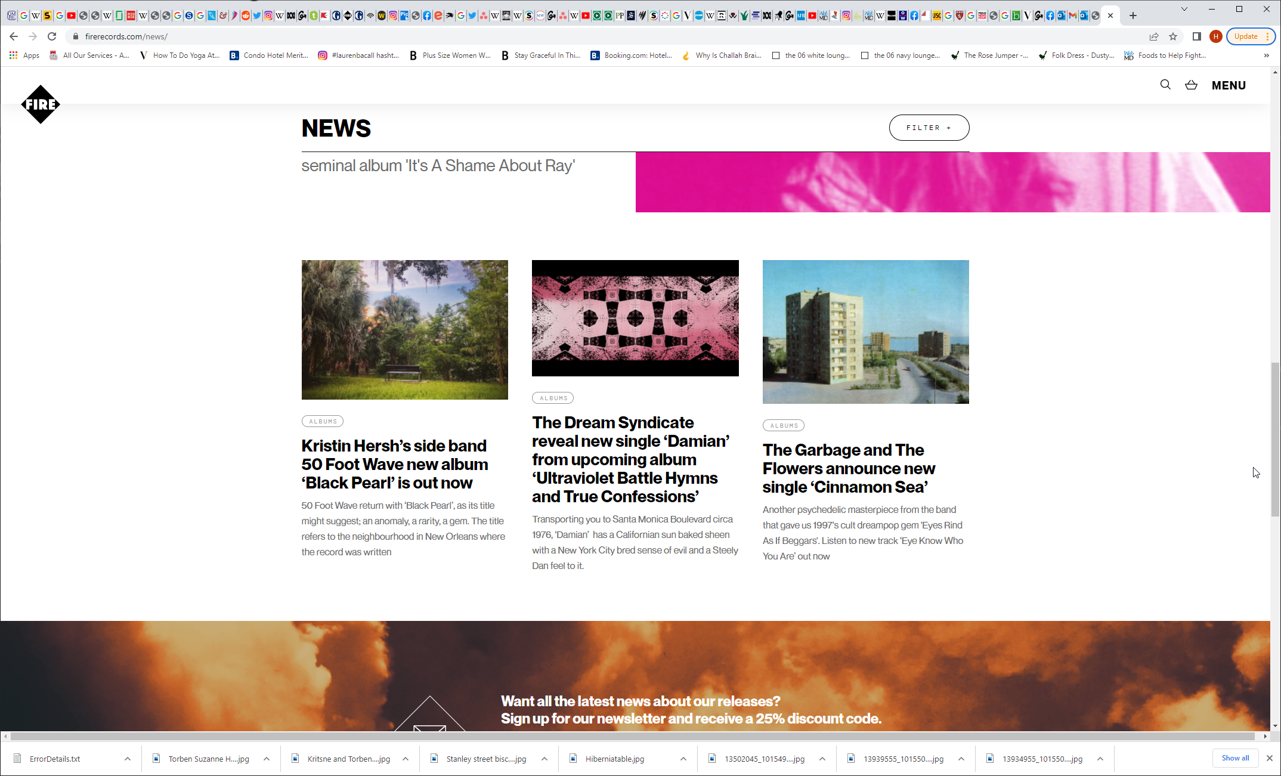
Task: Open the 50 Foot Wave park thumbnail
Action: [404, 330]
